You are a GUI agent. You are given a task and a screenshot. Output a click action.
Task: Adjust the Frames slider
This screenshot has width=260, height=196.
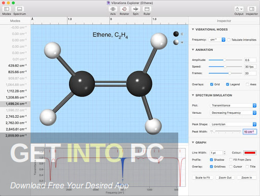coord(230,73)
